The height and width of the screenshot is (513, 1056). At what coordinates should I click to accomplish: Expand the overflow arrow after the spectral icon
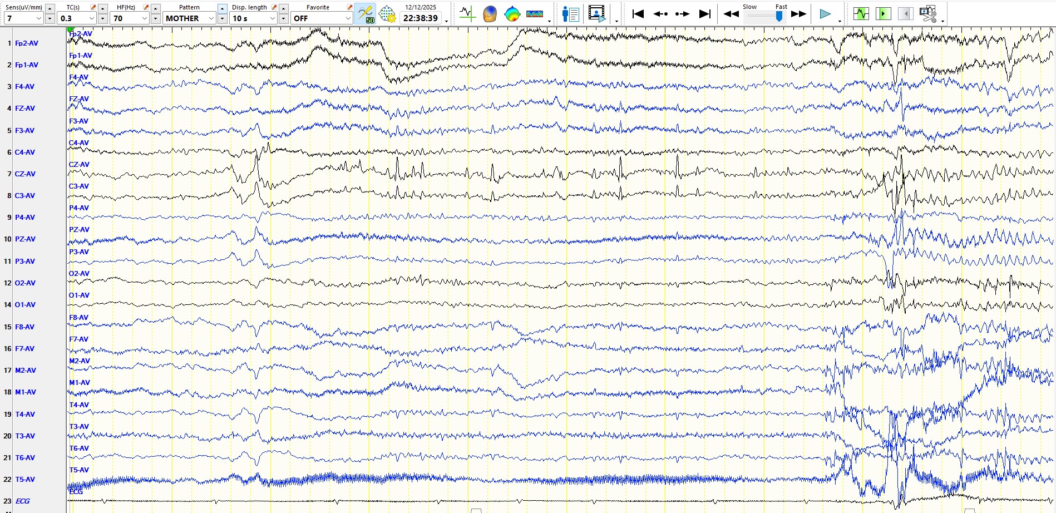(x=549, y=21)
